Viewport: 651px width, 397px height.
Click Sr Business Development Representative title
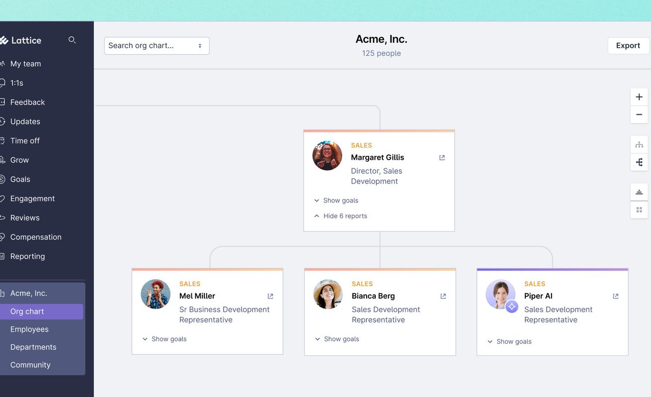[x=225, y=315]
